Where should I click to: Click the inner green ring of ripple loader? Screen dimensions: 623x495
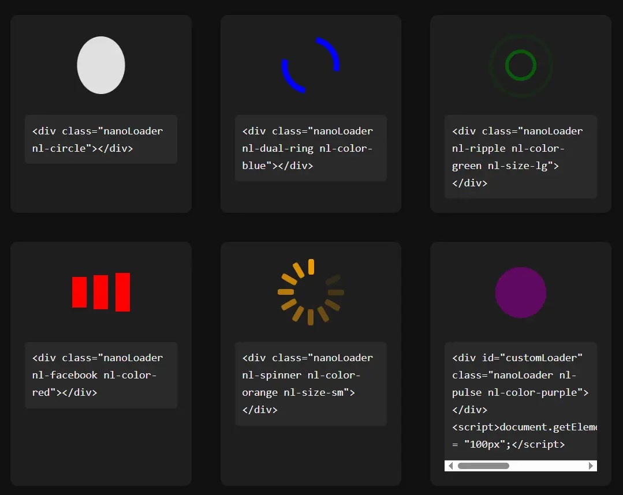click(520, 65)
